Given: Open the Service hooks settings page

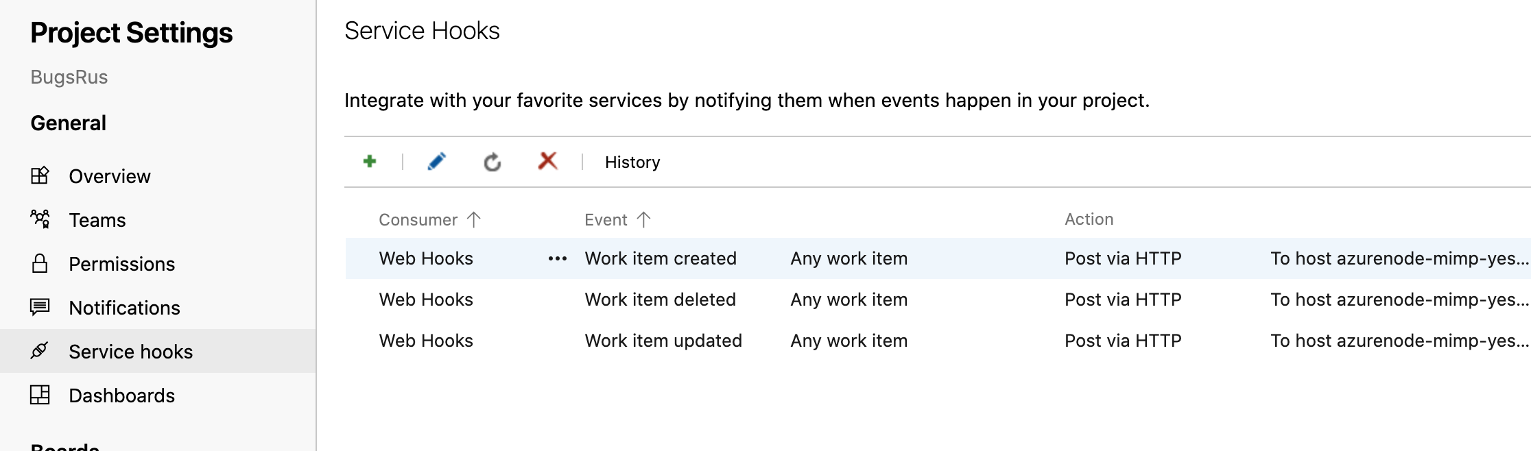Looking at the screenshot, I should [130, 352].
